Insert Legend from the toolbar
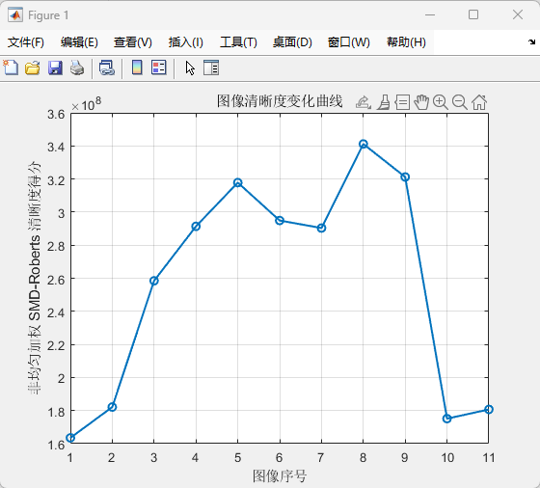Viewport: 540px width, 488px height. coord(159,68)
